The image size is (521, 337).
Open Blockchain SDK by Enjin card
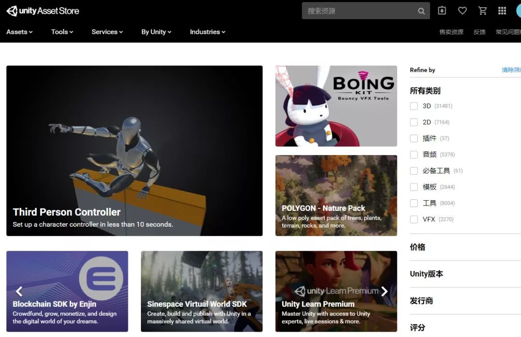[x=67, y=291]
